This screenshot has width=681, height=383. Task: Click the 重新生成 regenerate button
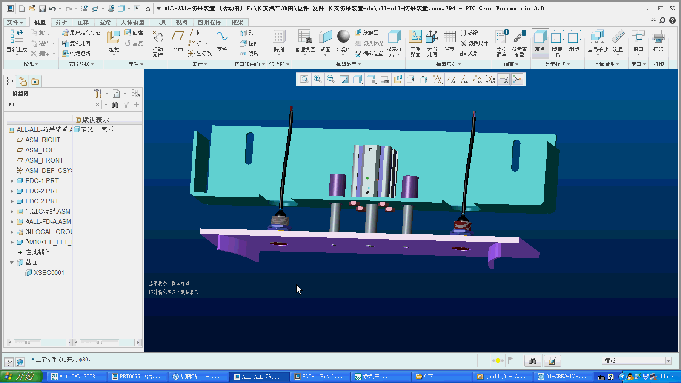[17, 42]
